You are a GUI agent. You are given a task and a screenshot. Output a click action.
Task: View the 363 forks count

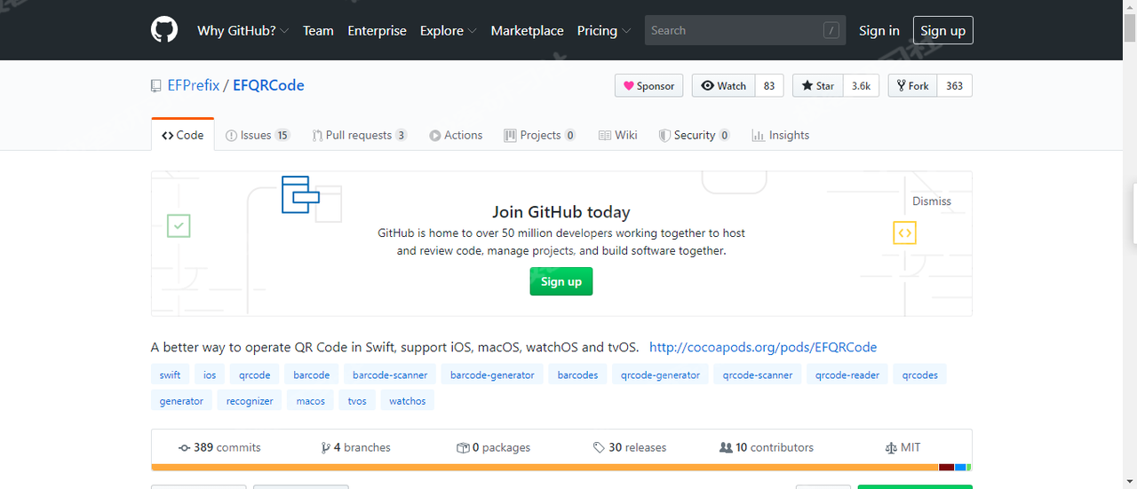pyautogui.click(x=955, y=86)
